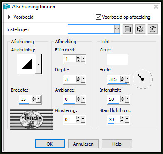
Task: Toggle the Voorbeeld op afbeelding checkbox
Action: pyautogui.click(x=98, y=17)
